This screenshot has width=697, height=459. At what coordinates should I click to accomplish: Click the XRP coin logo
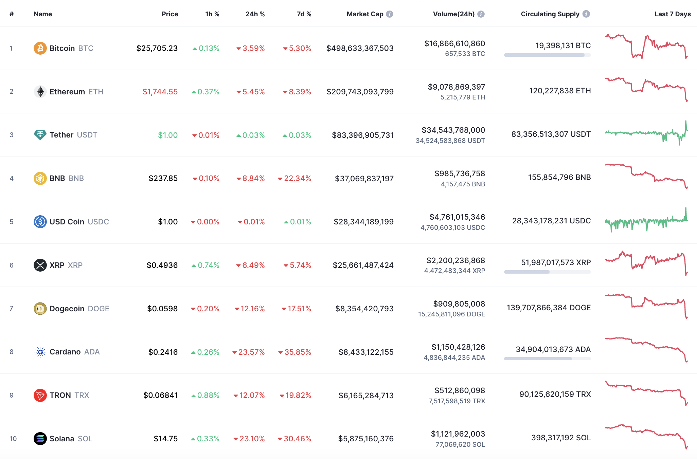click(40, 265)
